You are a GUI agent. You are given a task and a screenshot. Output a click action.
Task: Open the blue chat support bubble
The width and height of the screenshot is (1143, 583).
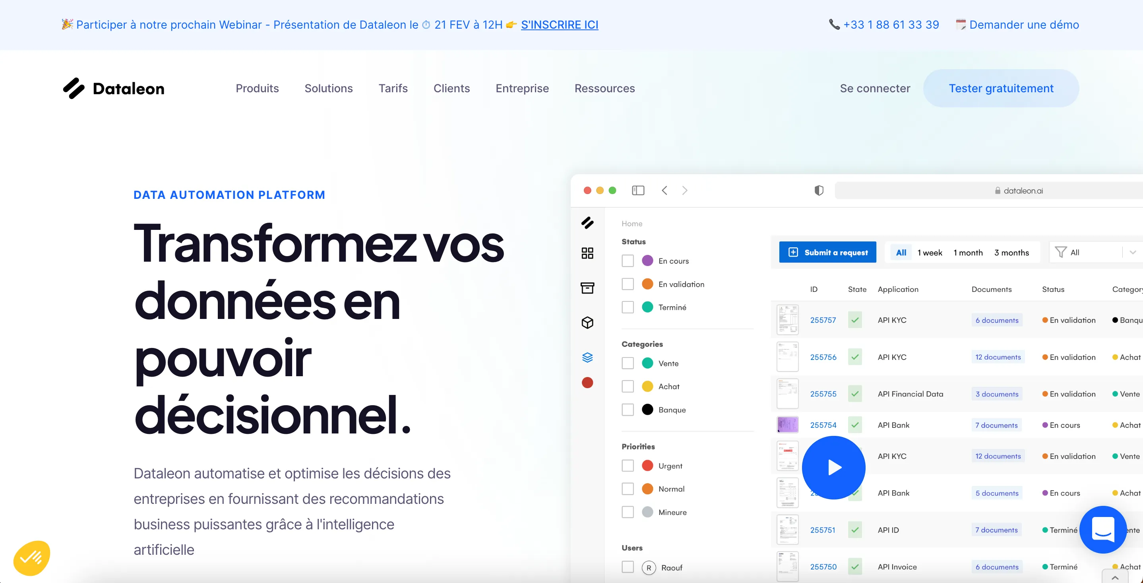tap(1102, 529)
